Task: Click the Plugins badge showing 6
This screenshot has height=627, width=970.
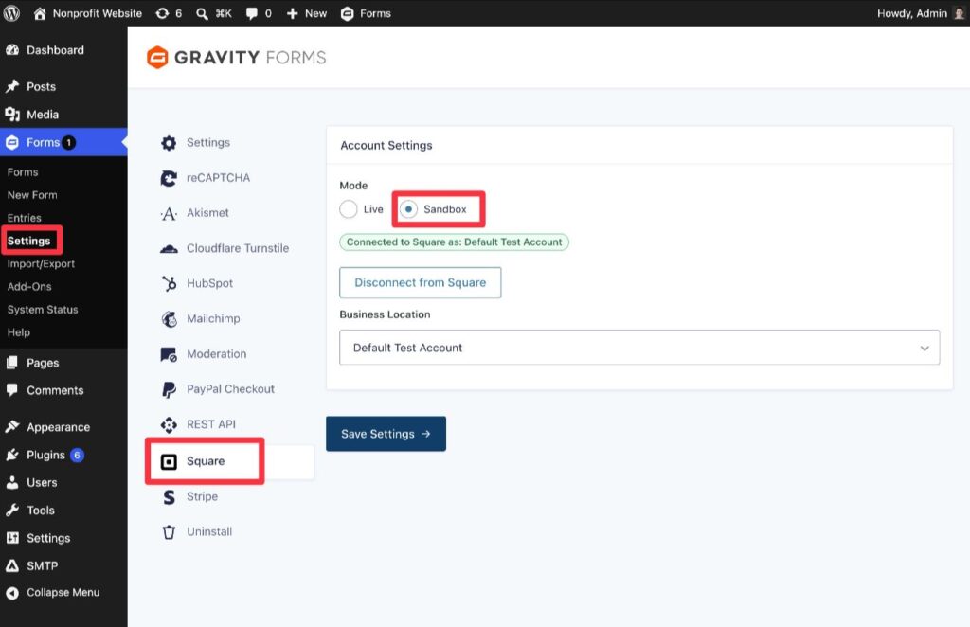Action: tap(77, 456)
